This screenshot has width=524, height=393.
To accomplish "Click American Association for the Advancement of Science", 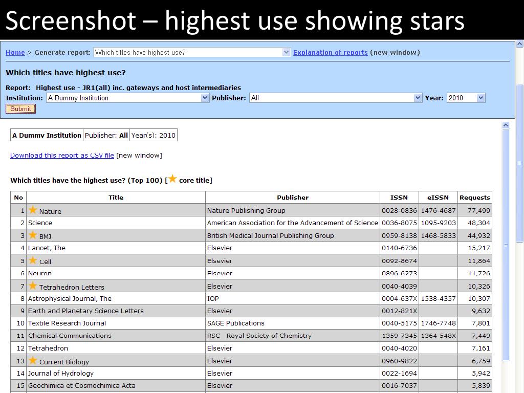I will point(292,223).
